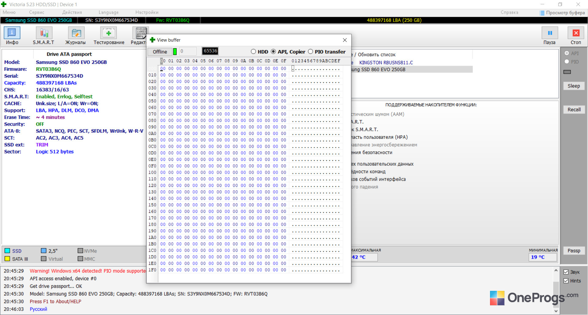Toggle the Hints checkbox
588x315 pixels.
tap(566, 281)
